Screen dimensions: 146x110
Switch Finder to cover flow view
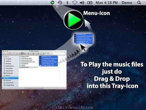click(25, 53)
